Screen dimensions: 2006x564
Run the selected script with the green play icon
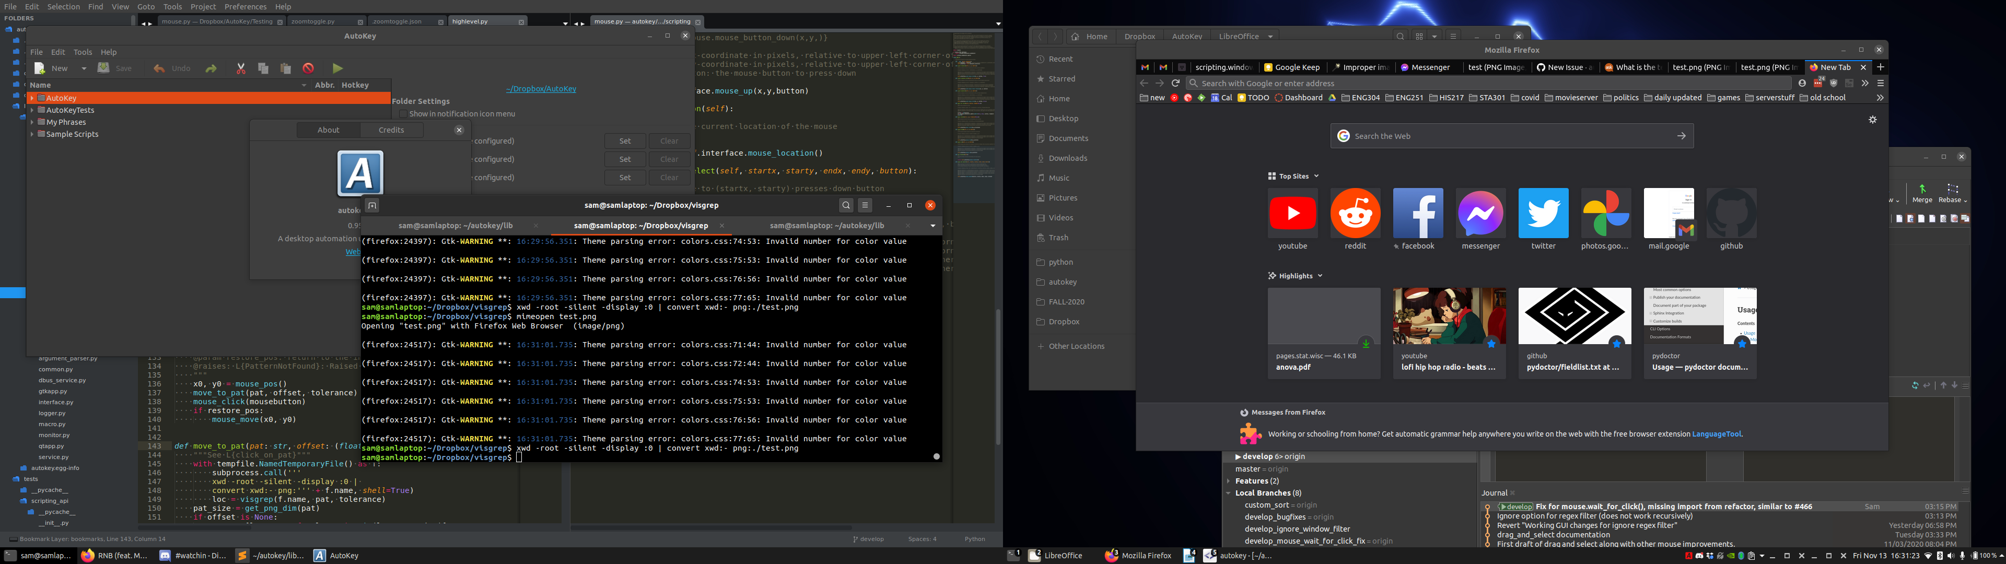(x=337, y=68)
